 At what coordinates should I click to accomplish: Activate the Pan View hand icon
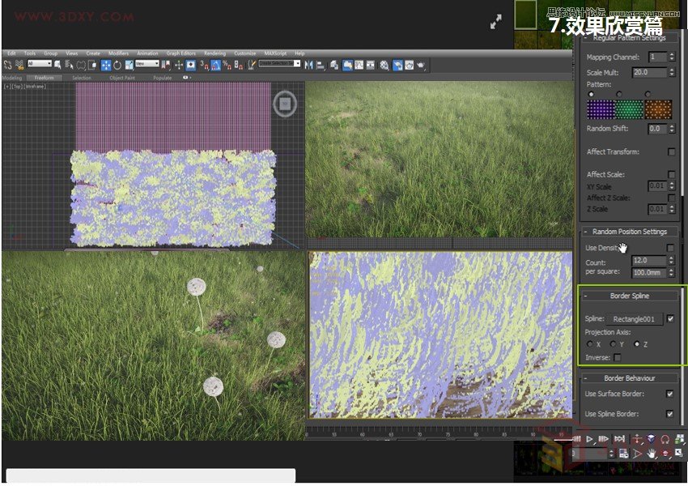click(x=651, y=454)
